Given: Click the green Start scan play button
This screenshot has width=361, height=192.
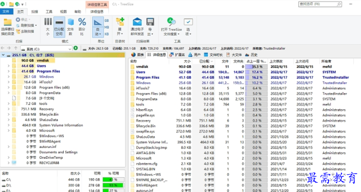Looking at the screenshot, I should 75,48.
